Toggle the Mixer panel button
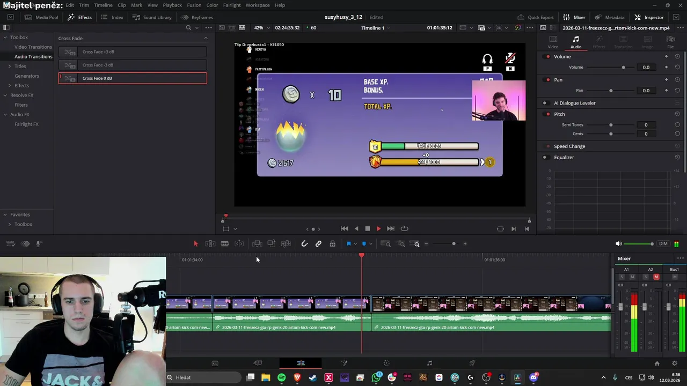Screen dimensions: 687x386 (x=574, y=17)
